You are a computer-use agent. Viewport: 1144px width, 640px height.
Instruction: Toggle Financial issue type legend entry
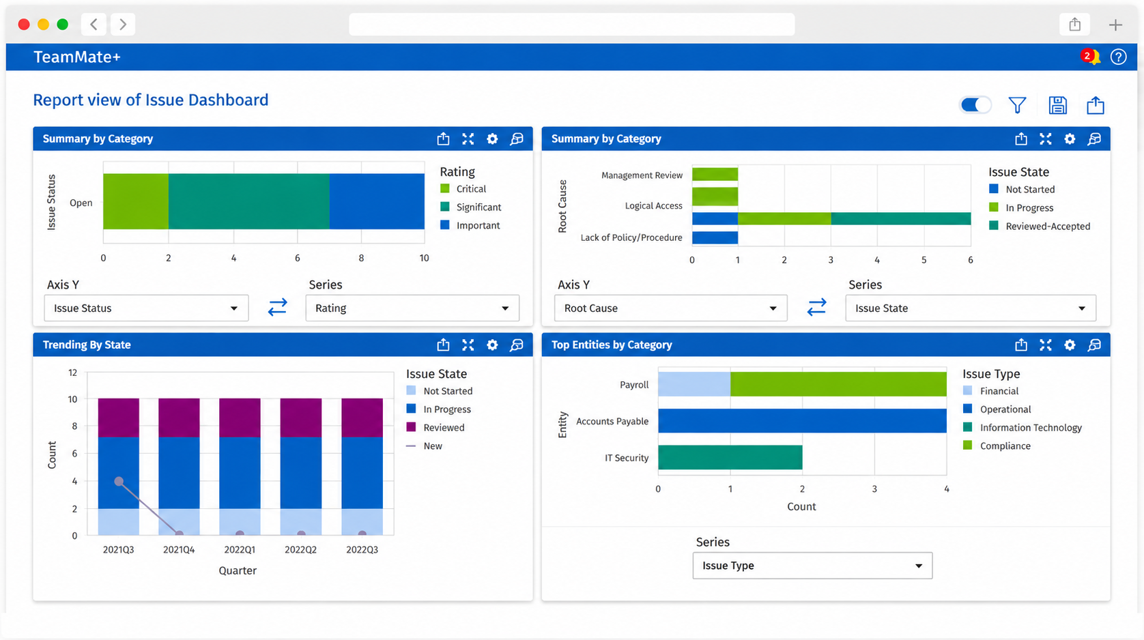point(990,391)
